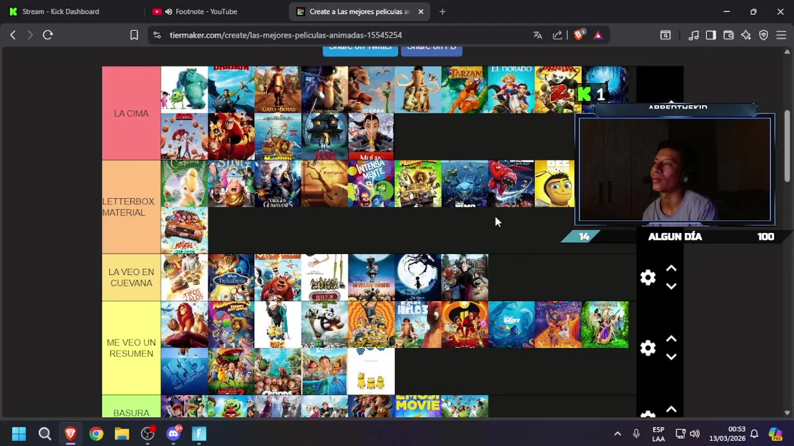Select the Monsters Inc poster in LA CIMA
794x446 pixels.
pyautogui.click(x=184, y=89)
